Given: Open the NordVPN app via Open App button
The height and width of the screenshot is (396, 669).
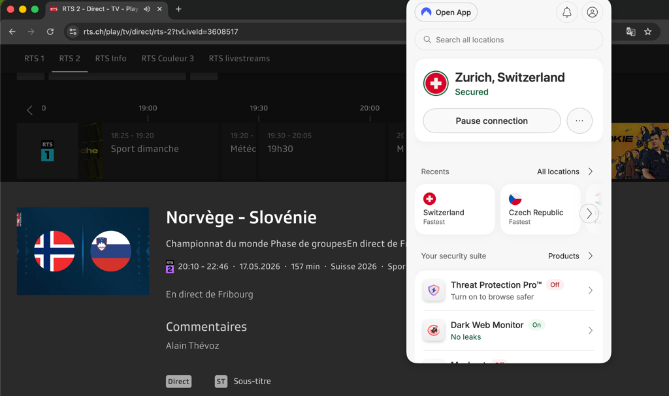Looking at the screenshot, I should (x=446, y=12).
